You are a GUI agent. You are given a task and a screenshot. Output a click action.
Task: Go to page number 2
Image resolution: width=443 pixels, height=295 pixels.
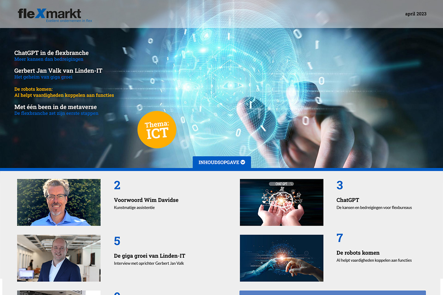[117, 185]
